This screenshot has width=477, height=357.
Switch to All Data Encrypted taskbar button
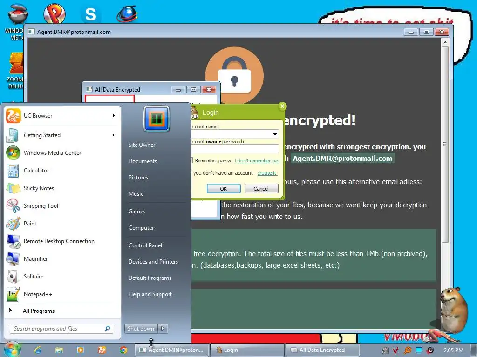pyautogui.click(x=322, y=350)
